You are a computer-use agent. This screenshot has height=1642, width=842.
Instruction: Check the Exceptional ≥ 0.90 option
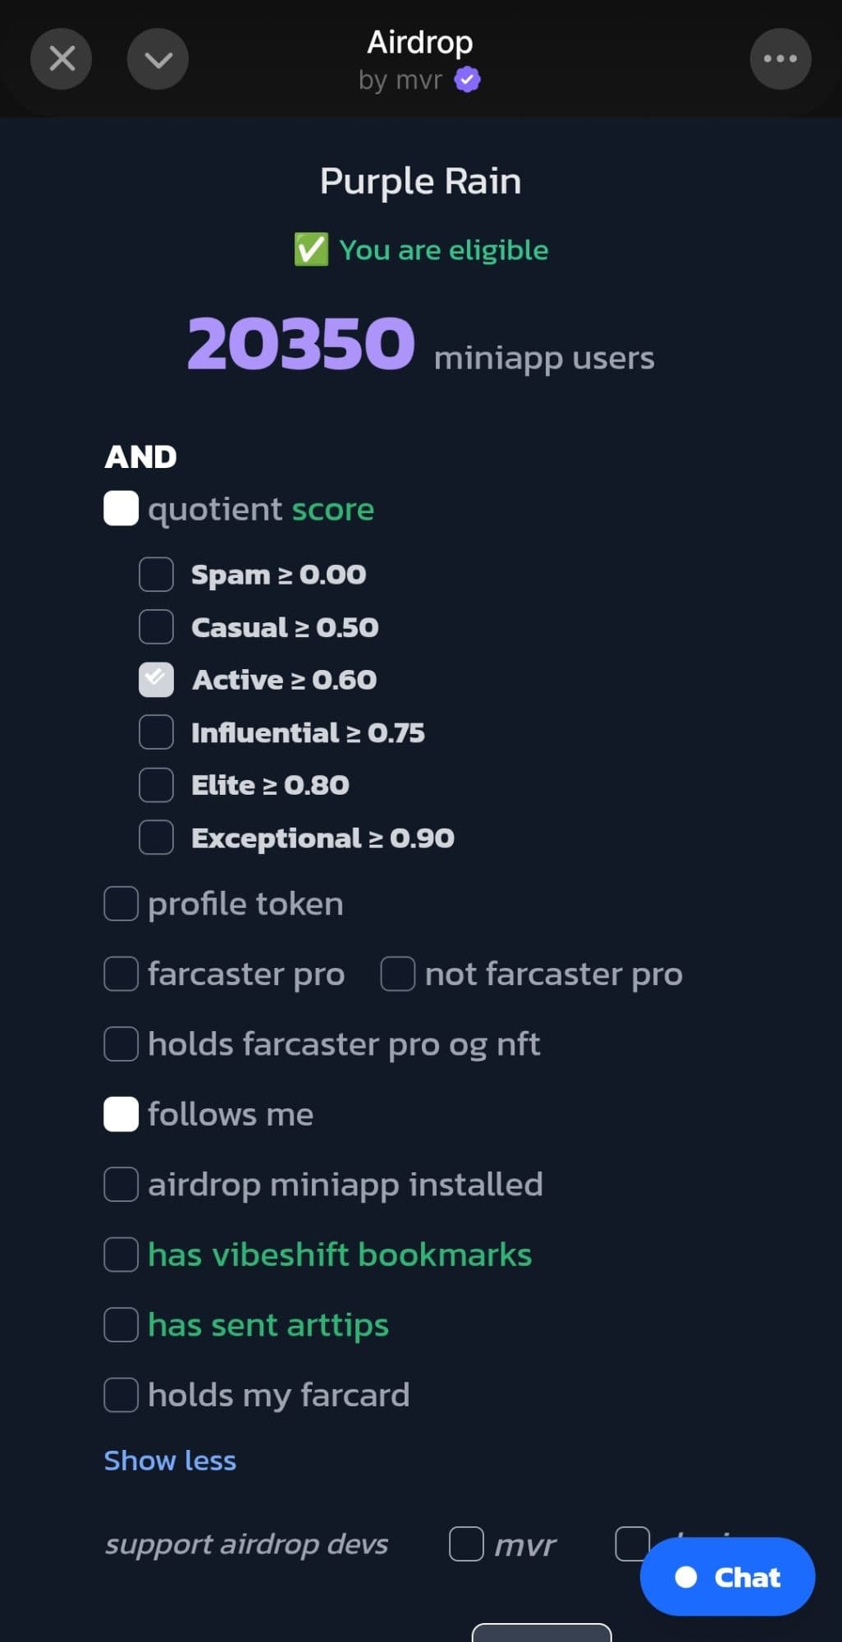click(156, 837)
